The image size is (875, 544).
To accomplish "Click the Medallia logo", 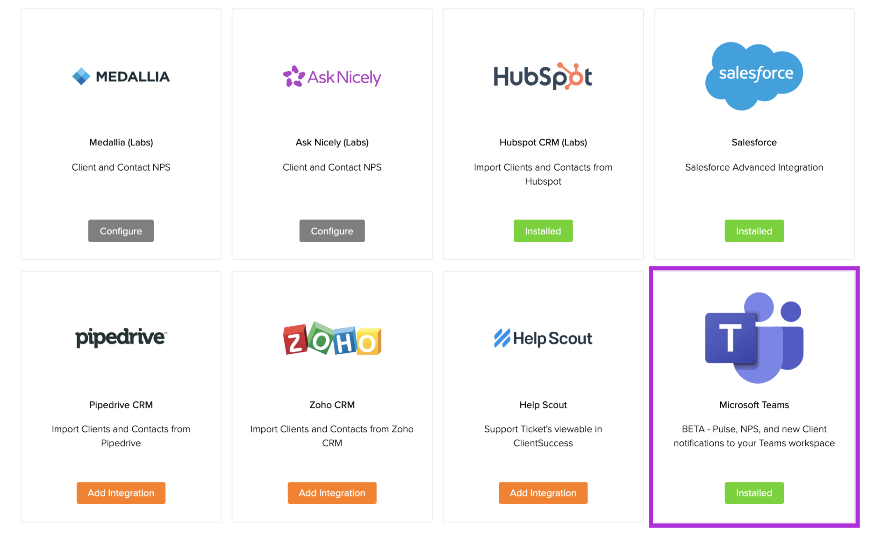I will click(x=121, y=77).
